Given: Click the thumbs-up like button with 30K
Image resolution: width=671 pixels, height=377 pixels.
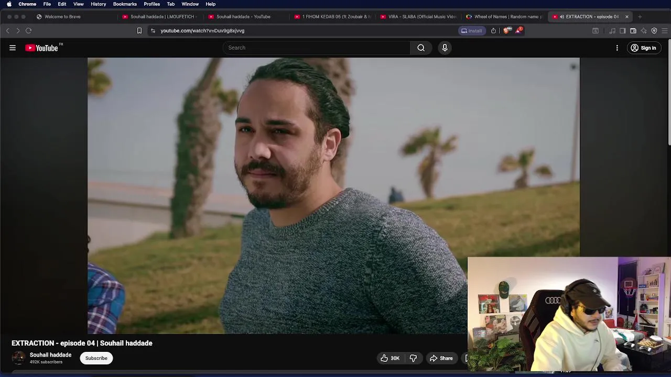Looking at the screenshot, I should click(390, 358).
